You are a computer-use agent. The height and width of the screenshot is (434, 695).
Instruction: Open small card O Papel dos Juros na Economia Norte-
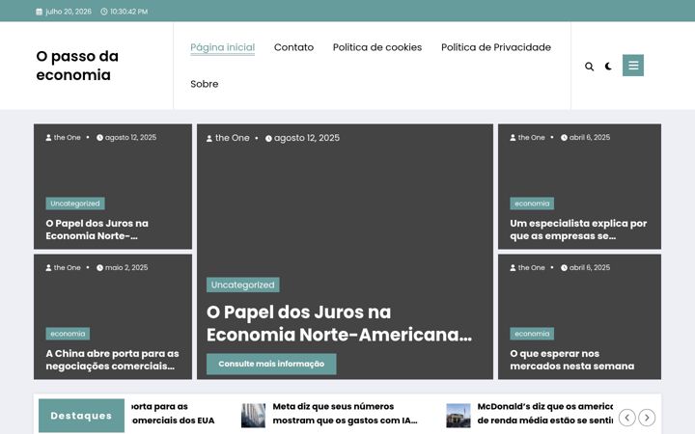(x=97, y=230)
